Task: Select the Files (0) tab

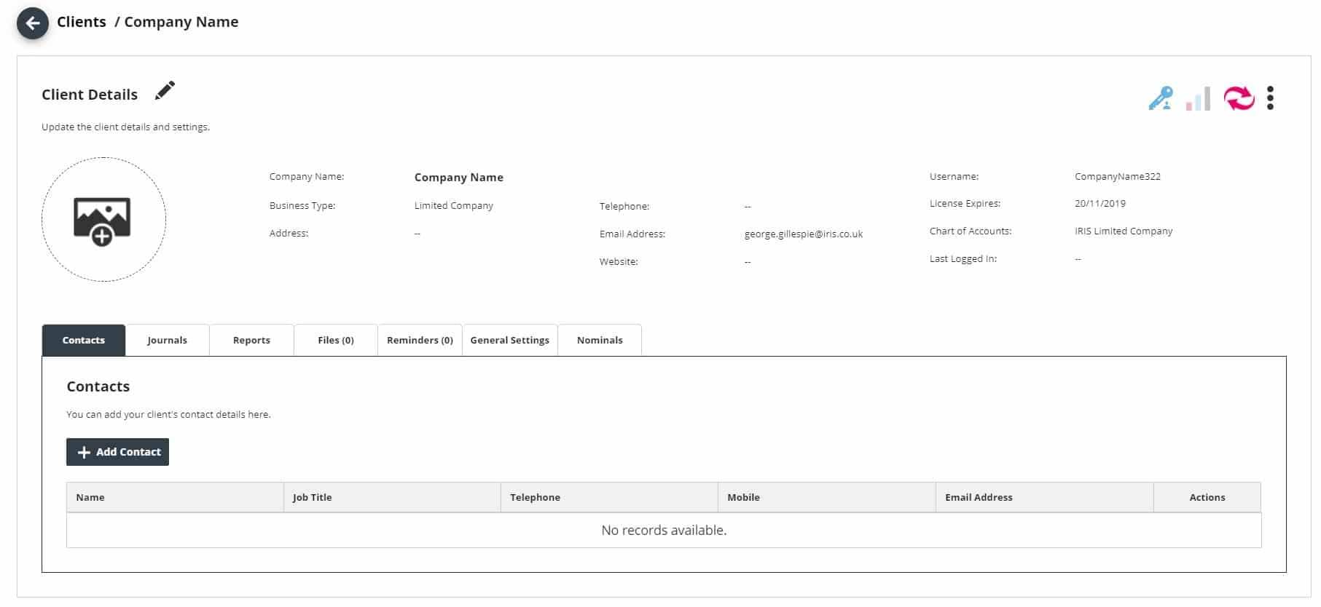Action: 335,340
